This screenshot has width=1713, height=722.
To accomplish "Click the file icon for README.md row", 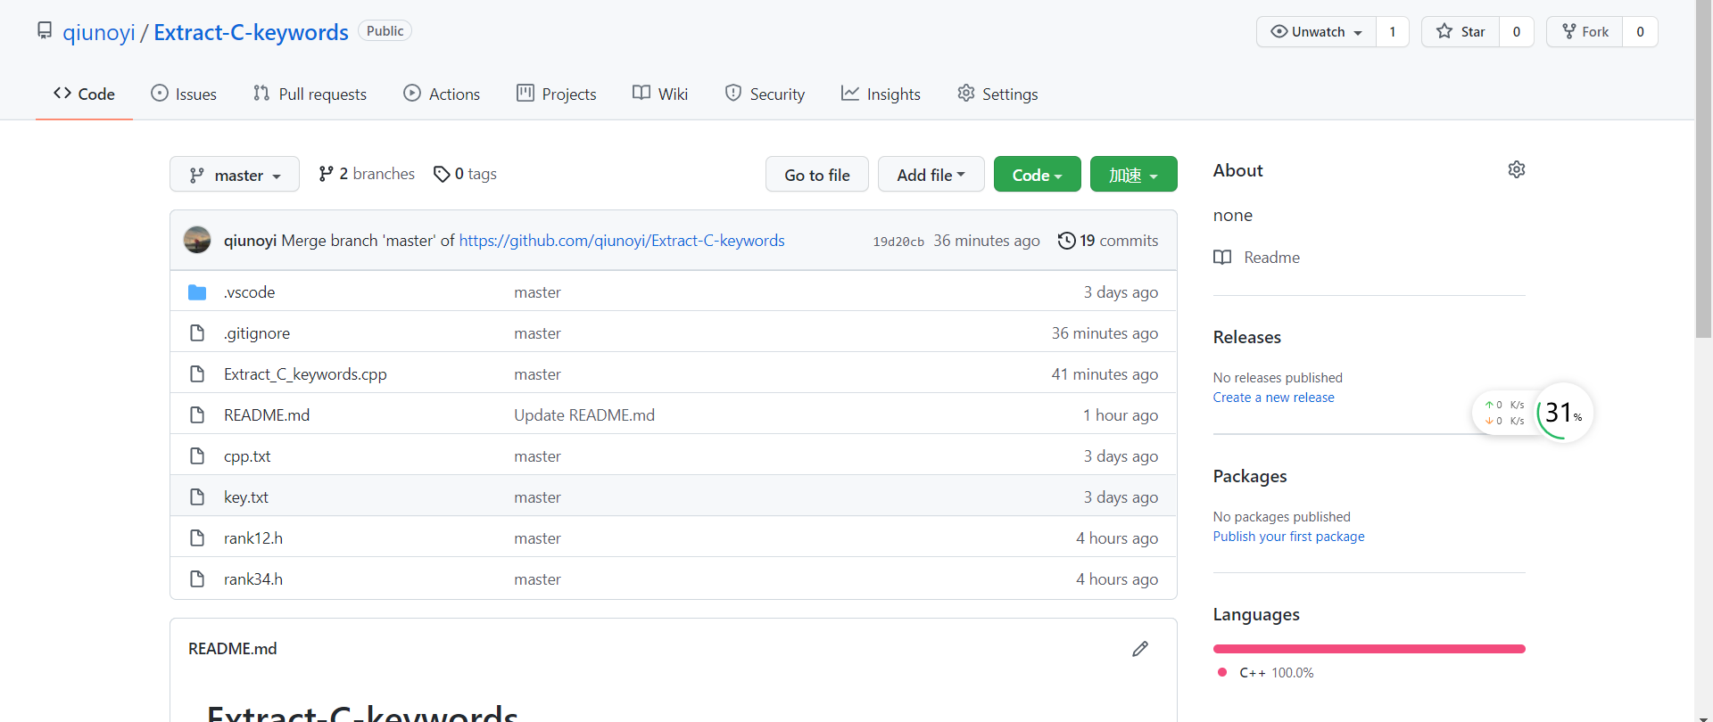I will coord(197,415).
